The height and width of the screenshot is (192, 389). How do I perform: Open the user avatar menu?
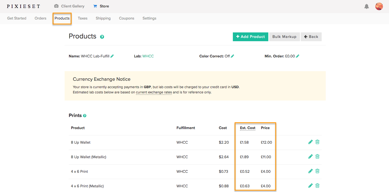point(379,6)
